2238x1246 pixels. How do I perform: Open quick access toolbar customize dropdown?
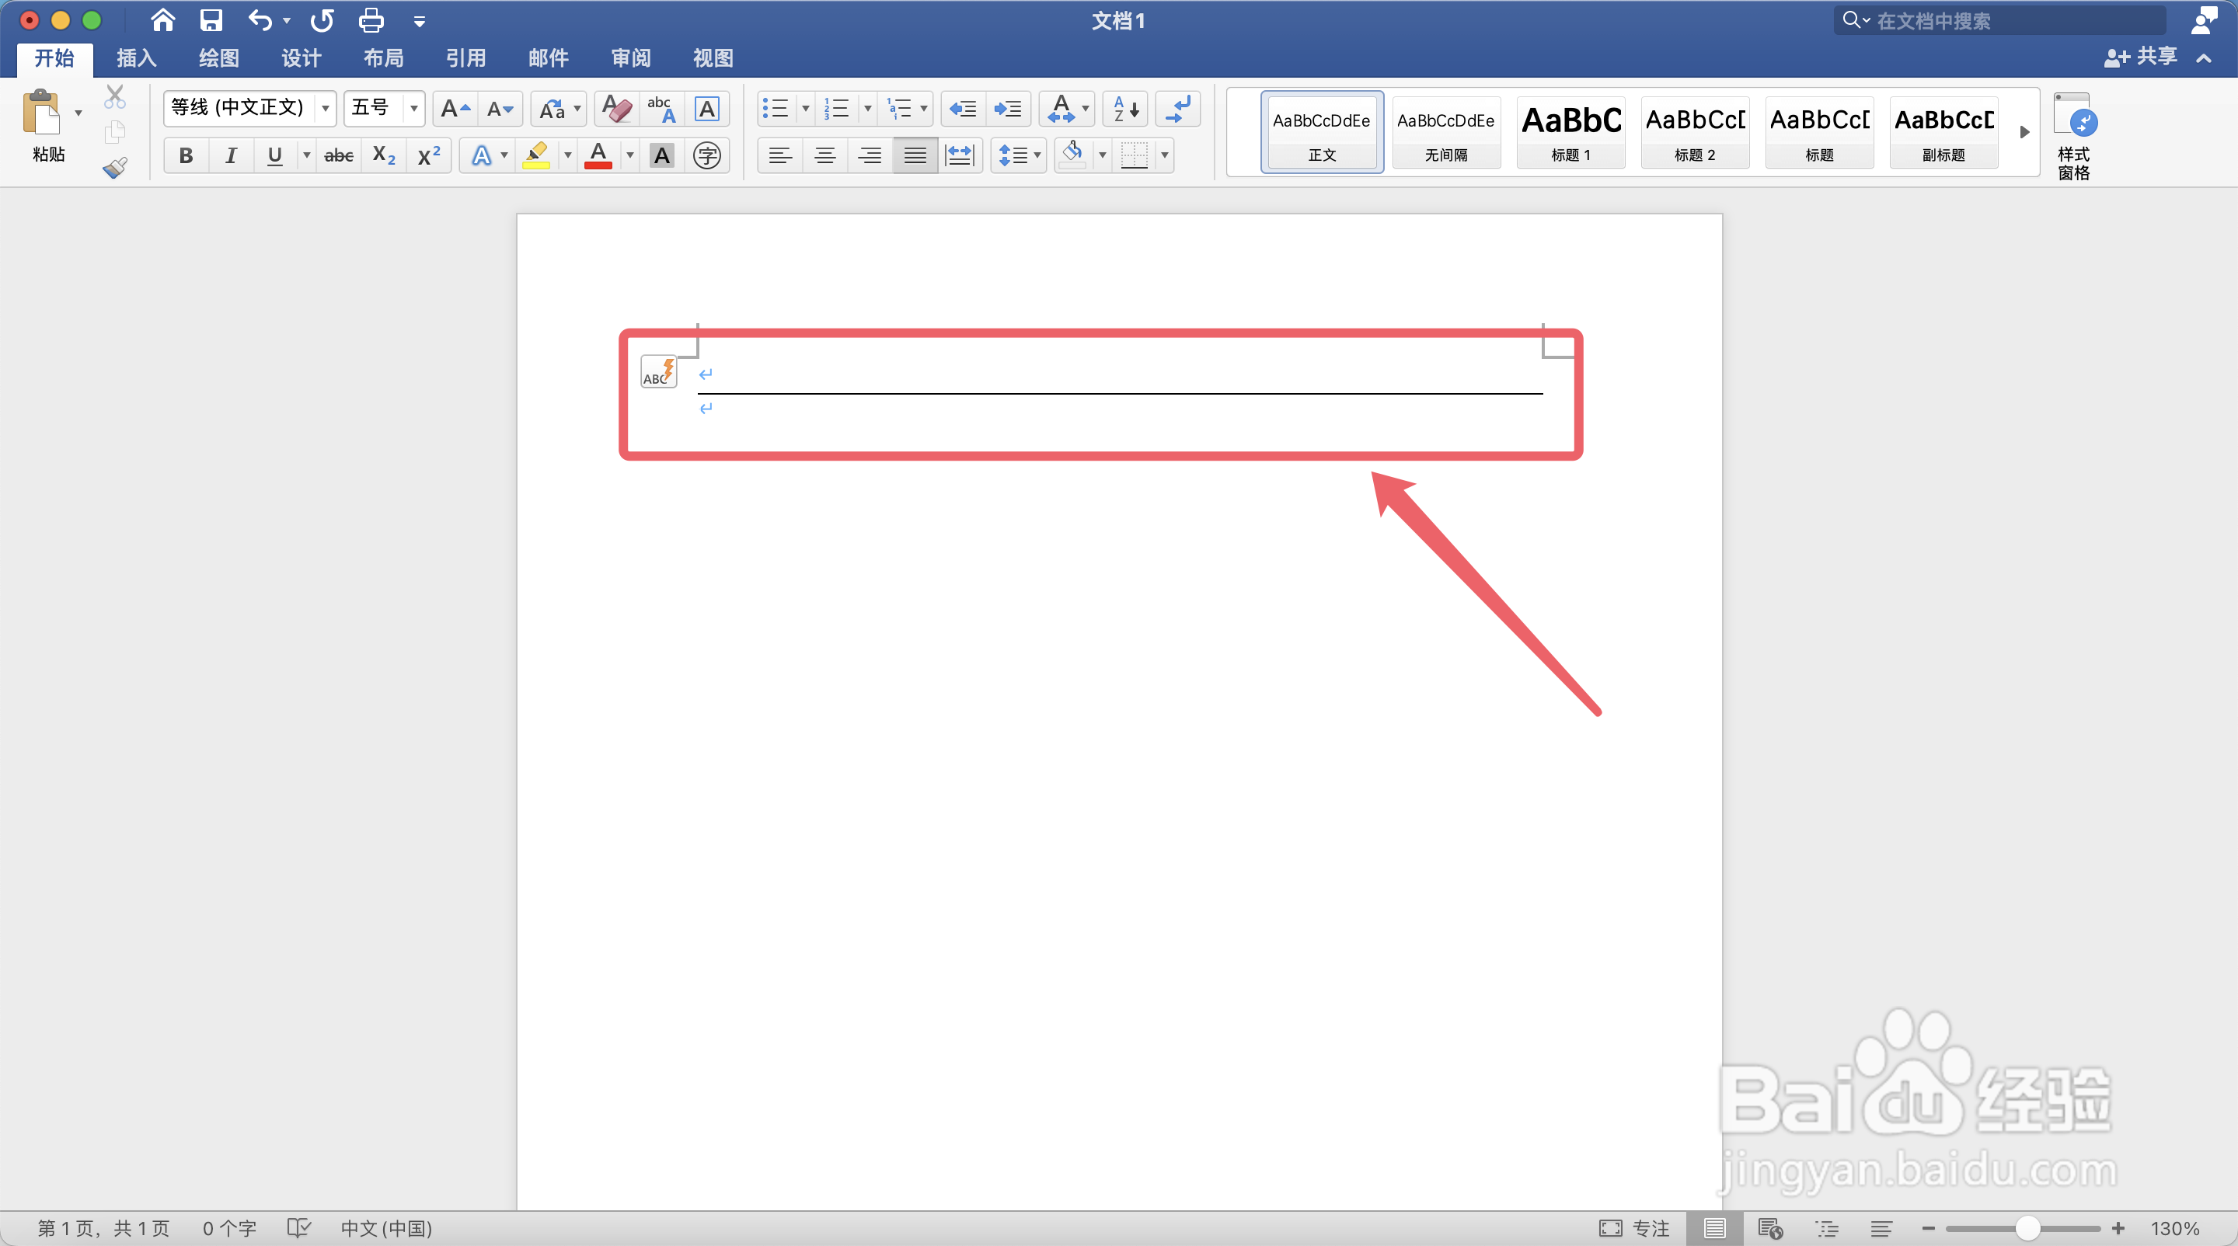(x=420, y=21)
